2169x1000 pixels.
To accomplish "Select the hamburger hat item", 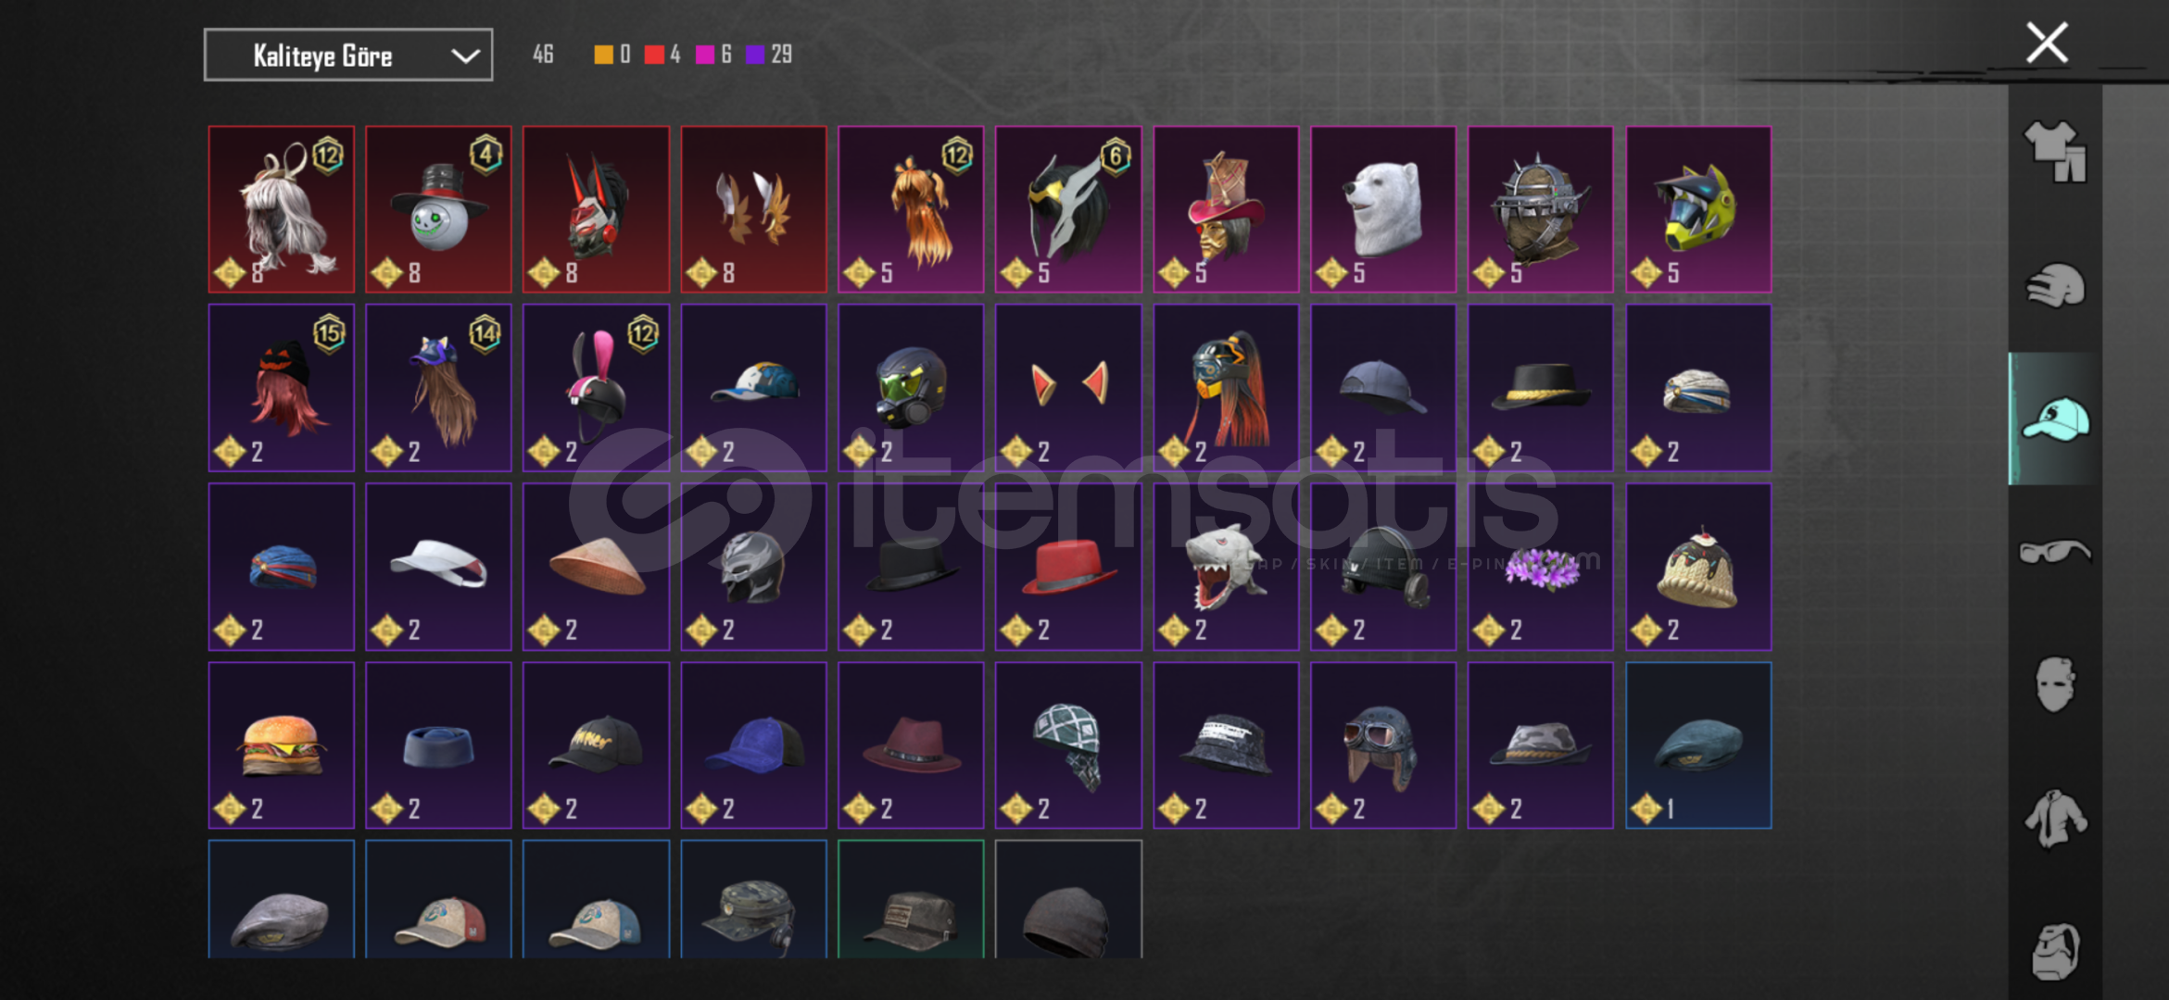I will click(x=282, y=745).
